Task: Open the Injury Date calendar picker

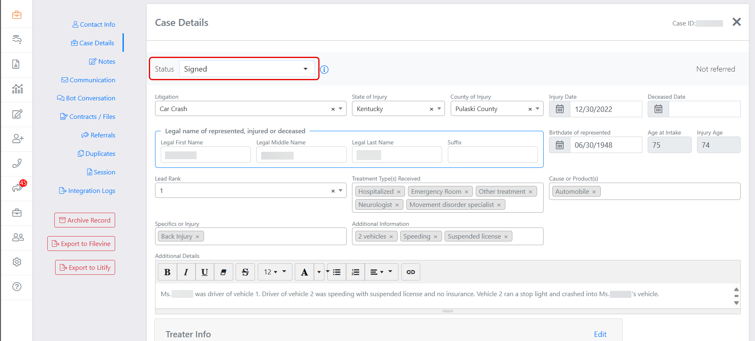Action: click(x=560, y=109)
